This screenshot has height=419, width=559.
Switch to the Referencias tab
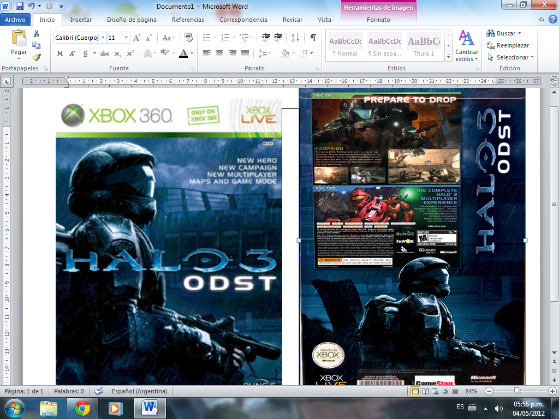[x=188, y=20]
